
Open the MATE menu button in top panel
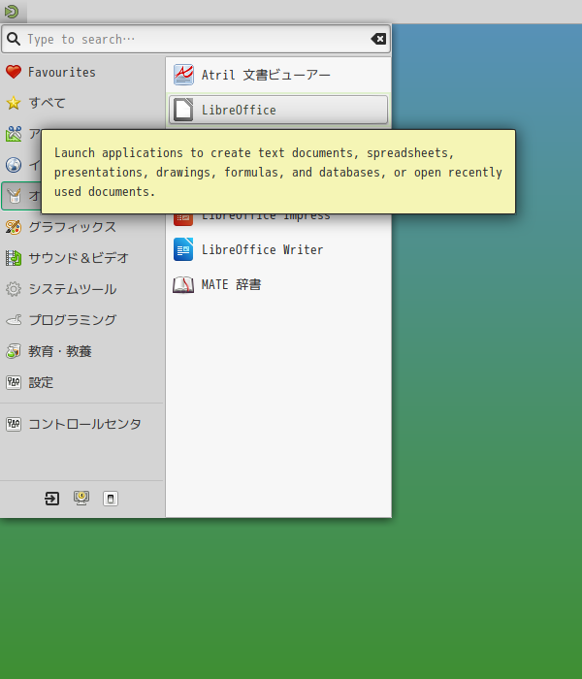pos(13,12)
